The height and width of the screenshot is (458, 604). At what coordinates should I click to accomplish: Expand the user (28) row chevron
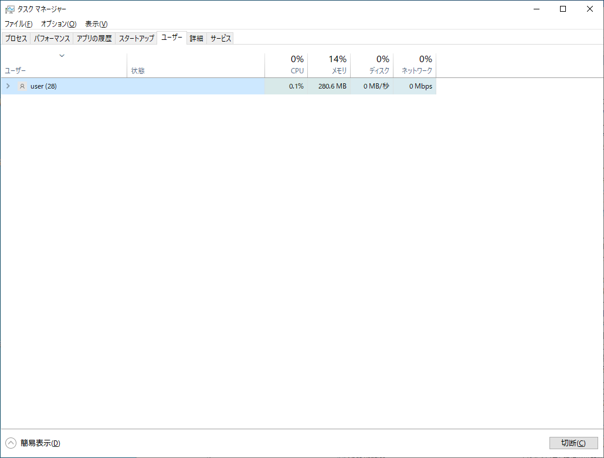[8, 86]
